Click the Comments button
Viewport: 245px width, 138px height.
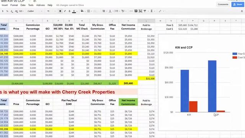223,4
